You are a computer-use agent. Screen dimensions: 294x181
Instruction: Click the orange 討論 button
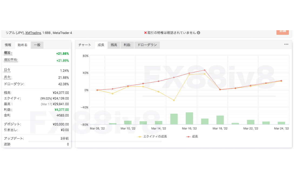pyautogui.click(x=283, y=32)
